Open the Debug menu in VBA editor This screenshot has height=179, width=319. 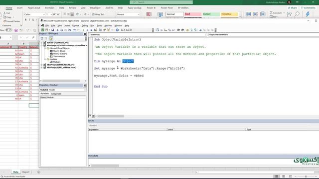coord(85,26)
